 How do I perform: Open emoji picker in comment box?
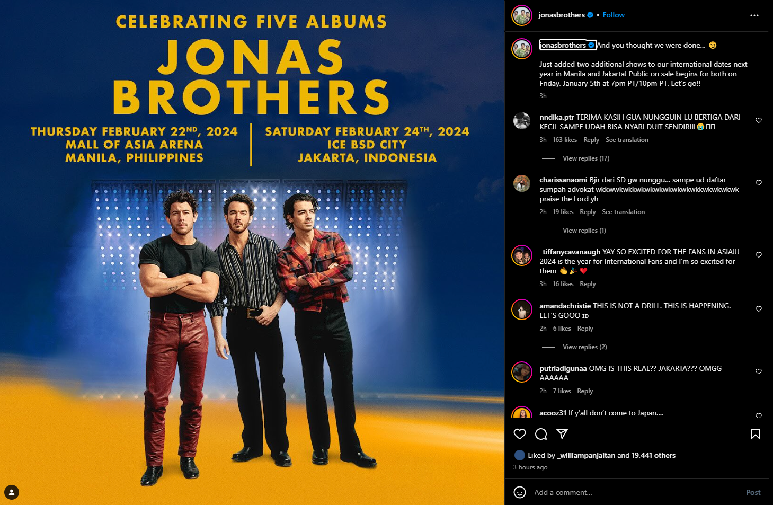pyautogui.click(x=520, y=492)
